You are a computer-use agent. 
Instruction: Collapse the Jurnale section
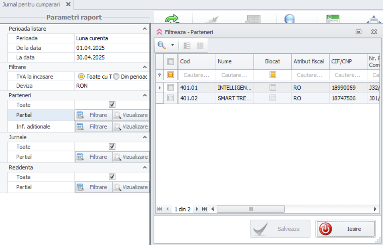(x=145, y=137)
